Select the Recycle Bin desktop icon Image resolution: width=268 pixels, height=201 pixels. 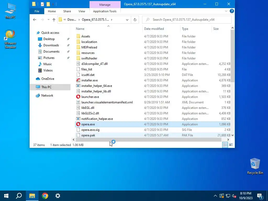tap(255, 166)
